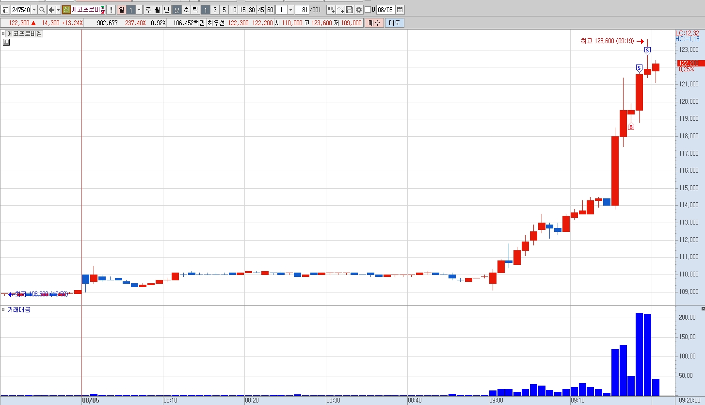This screenshot has height=405, width=705.
Task: Toggle the 분 minute chart mode
Action: (x=177, y=10)
